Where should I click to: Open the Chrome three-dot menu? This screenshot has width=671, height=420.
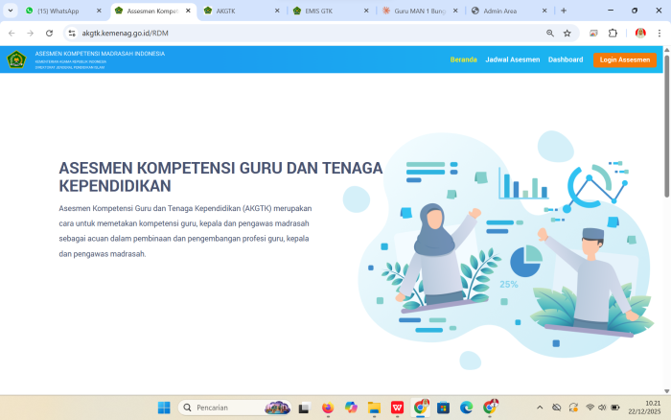[659, 33]
